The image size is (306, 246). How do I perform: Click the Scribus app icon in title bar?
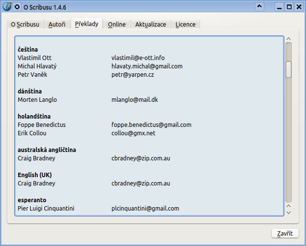[x=7, y=7]
